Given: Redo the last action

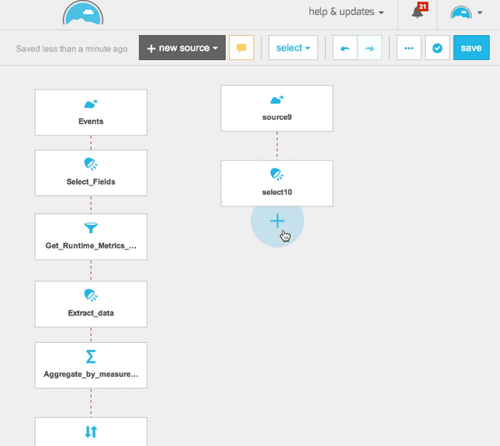Looking at the screenshot, I should (369, 47).
